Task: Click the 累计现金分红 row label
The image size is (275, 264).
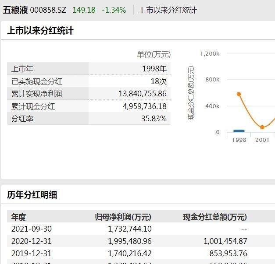Action: tap(33, 106)
